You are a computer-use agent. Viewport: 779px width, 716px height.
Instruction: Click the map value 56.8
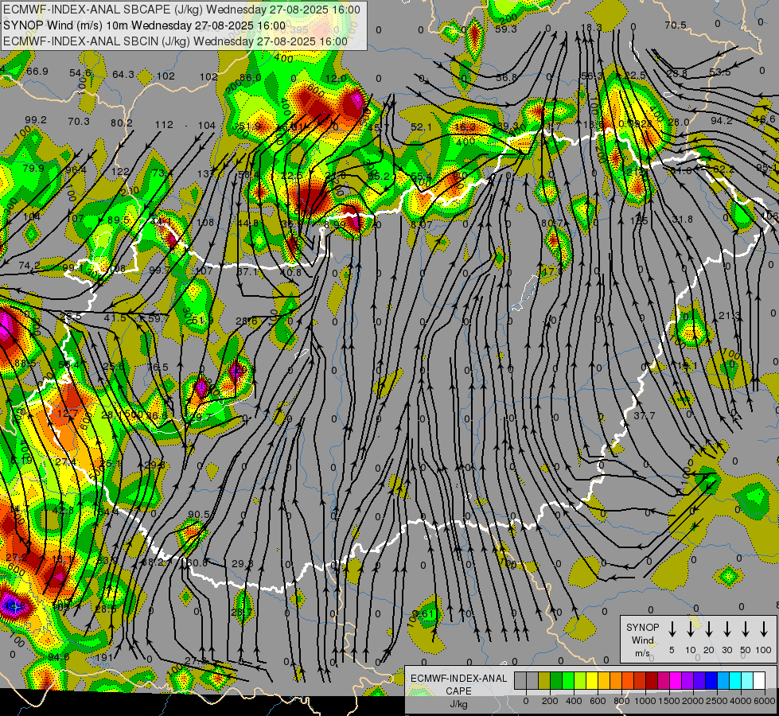tap(506, 77)
